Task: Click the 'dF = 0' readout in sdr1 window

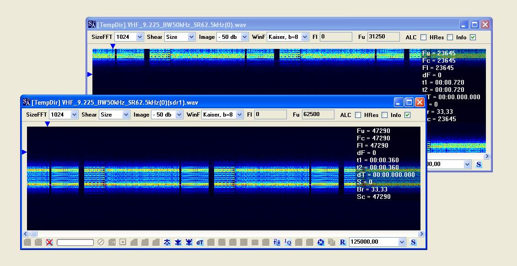Action: 366,153
